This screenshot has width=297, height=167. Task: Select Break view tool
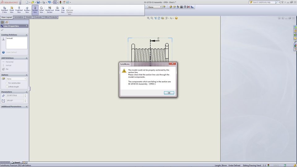(57, 9)
